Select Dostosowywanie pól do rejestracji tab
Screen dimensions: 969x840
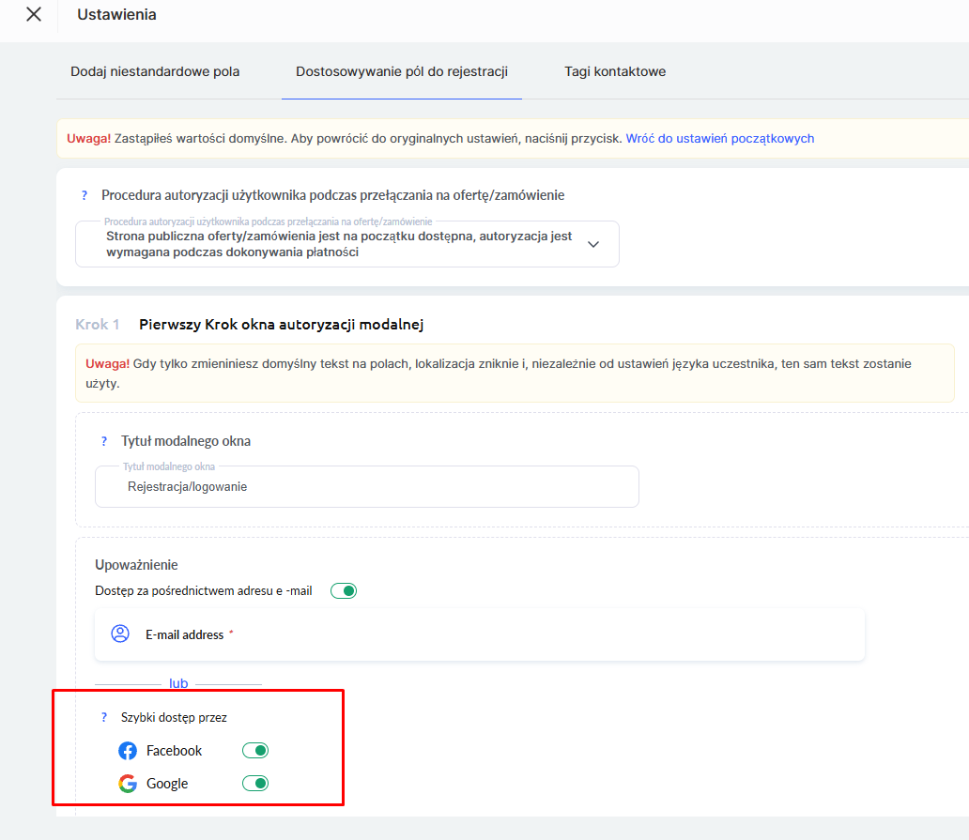[x=402, y=71]
